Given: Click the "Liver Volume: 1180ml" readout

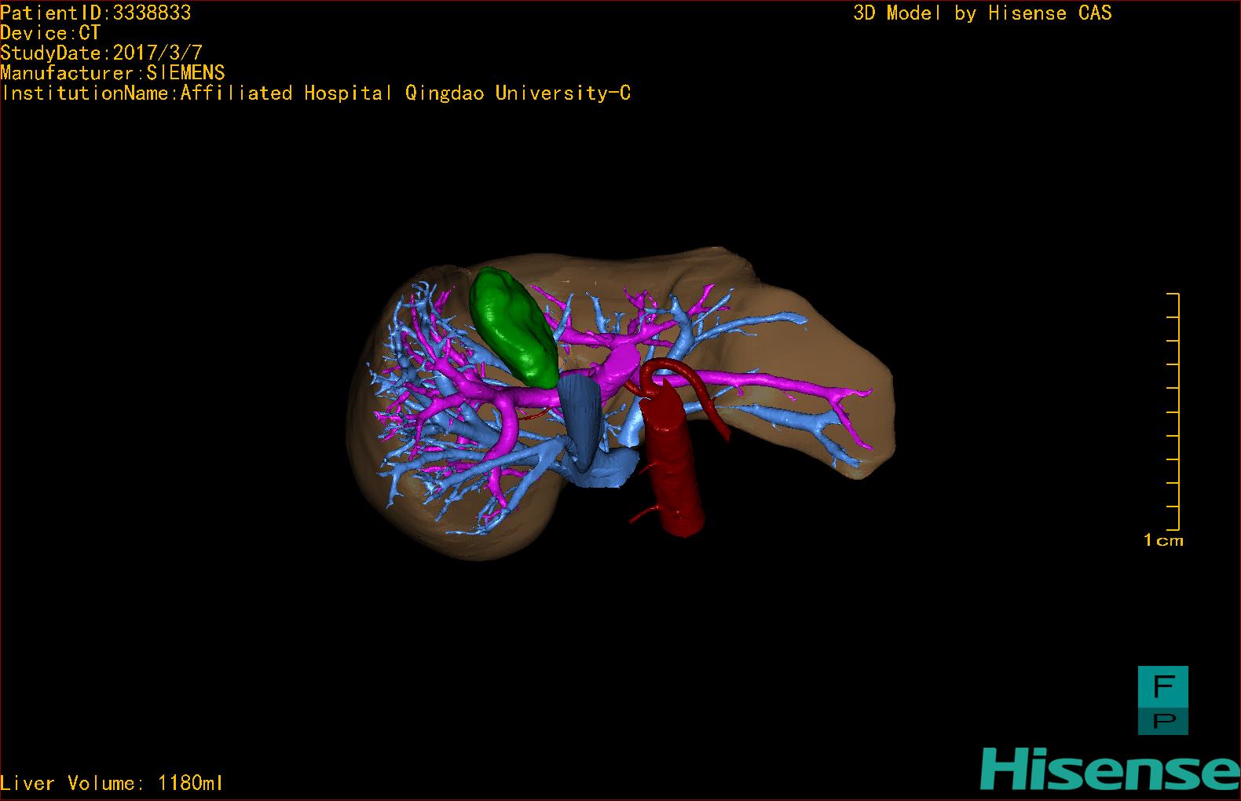Looking at the screenshot, I should [x=112, y=783].
